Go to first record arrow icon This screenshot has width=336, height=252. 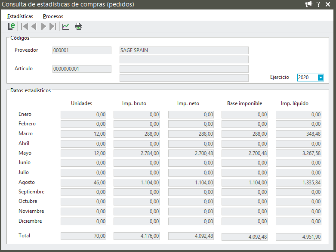pos(25,26)
